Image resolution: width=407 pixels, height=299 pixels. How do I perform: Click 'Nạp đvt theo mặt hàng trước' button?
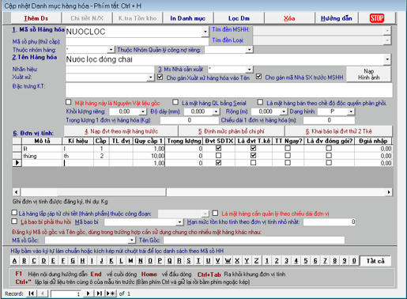coord(121,131)
